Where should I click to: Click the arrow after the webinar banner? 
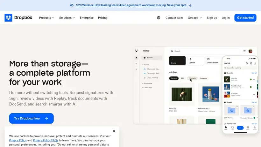point(190,5)
